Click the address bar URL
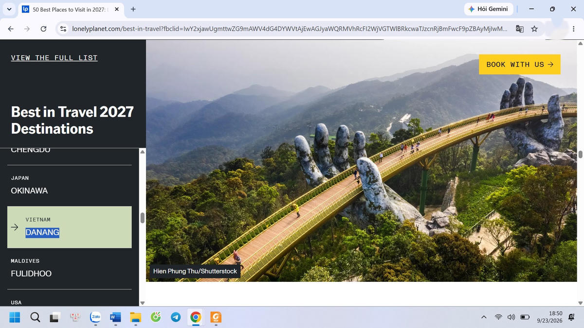This screenshot has height=328, width=584. pos(290,29)
